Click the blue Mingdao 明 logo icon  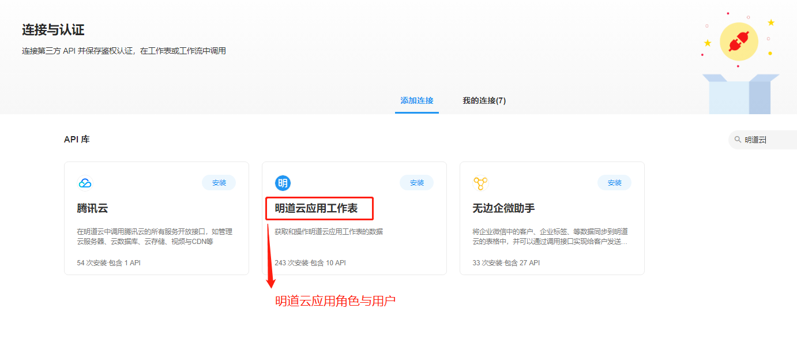(283, 183)
